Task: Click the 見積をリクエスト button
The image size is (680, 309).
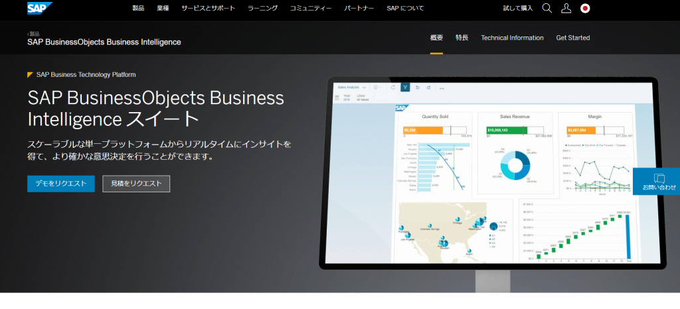Action: point(136,184)
